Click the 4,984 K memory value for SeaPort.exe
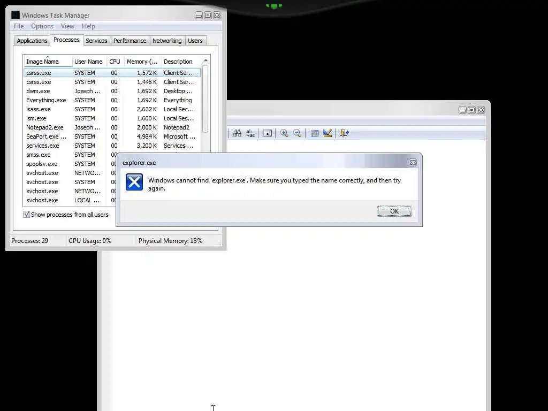548x411 pixels. click(x=147, y=136)
